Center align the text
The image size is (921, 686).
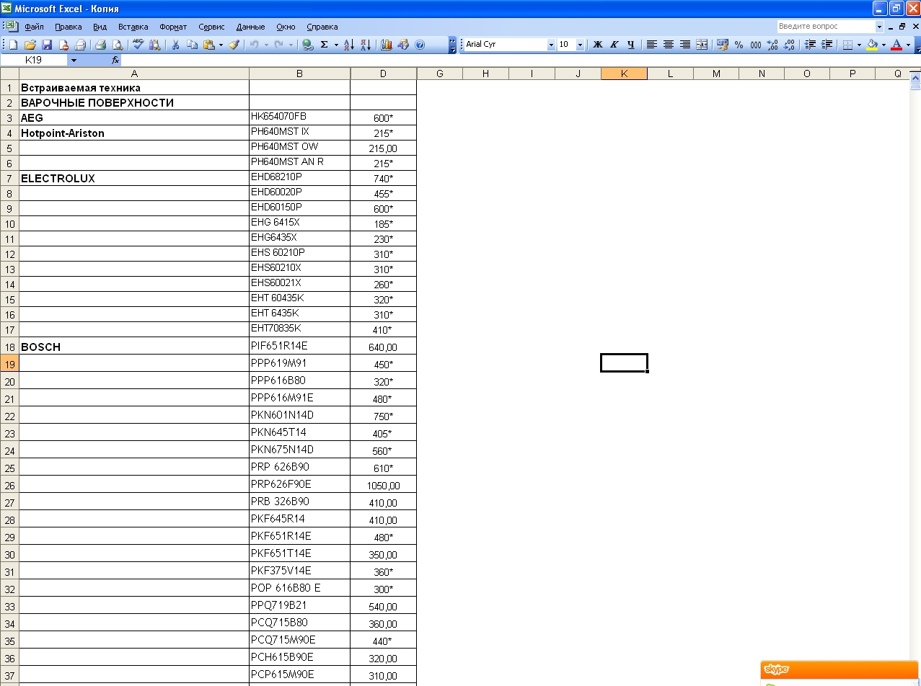click(669, 45)
